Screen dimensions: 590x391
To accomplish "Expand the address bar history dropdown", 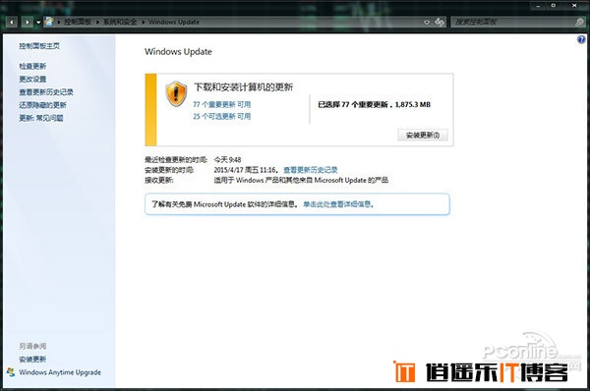I will (427, 23).
